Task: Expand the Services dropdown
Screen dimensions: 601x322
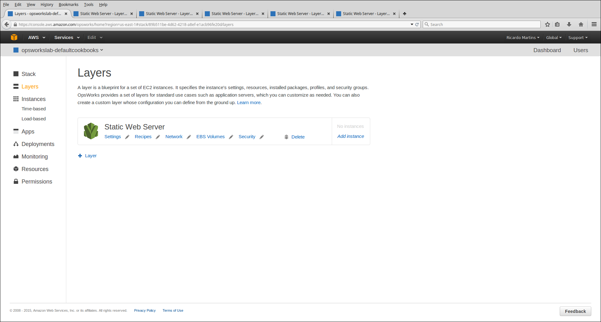Action: 67,38
